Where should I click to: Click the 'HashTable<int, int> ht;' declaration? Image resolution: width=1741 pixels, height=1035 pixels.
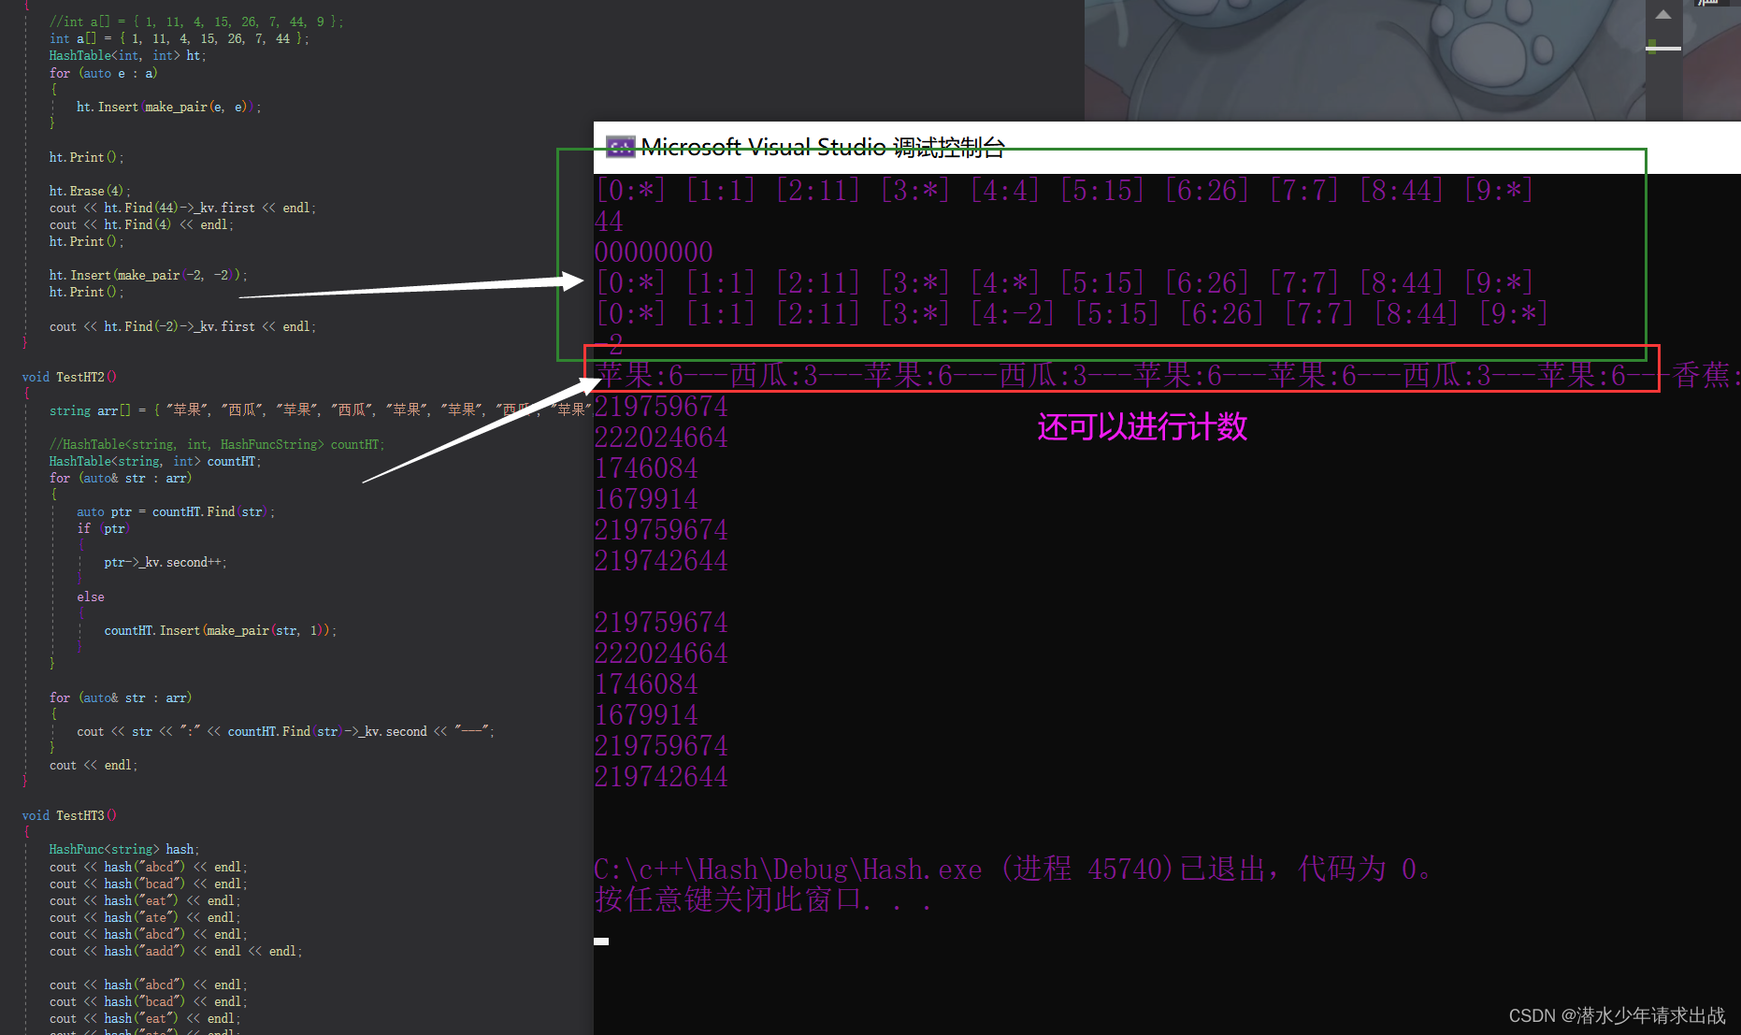pos(128,56)
